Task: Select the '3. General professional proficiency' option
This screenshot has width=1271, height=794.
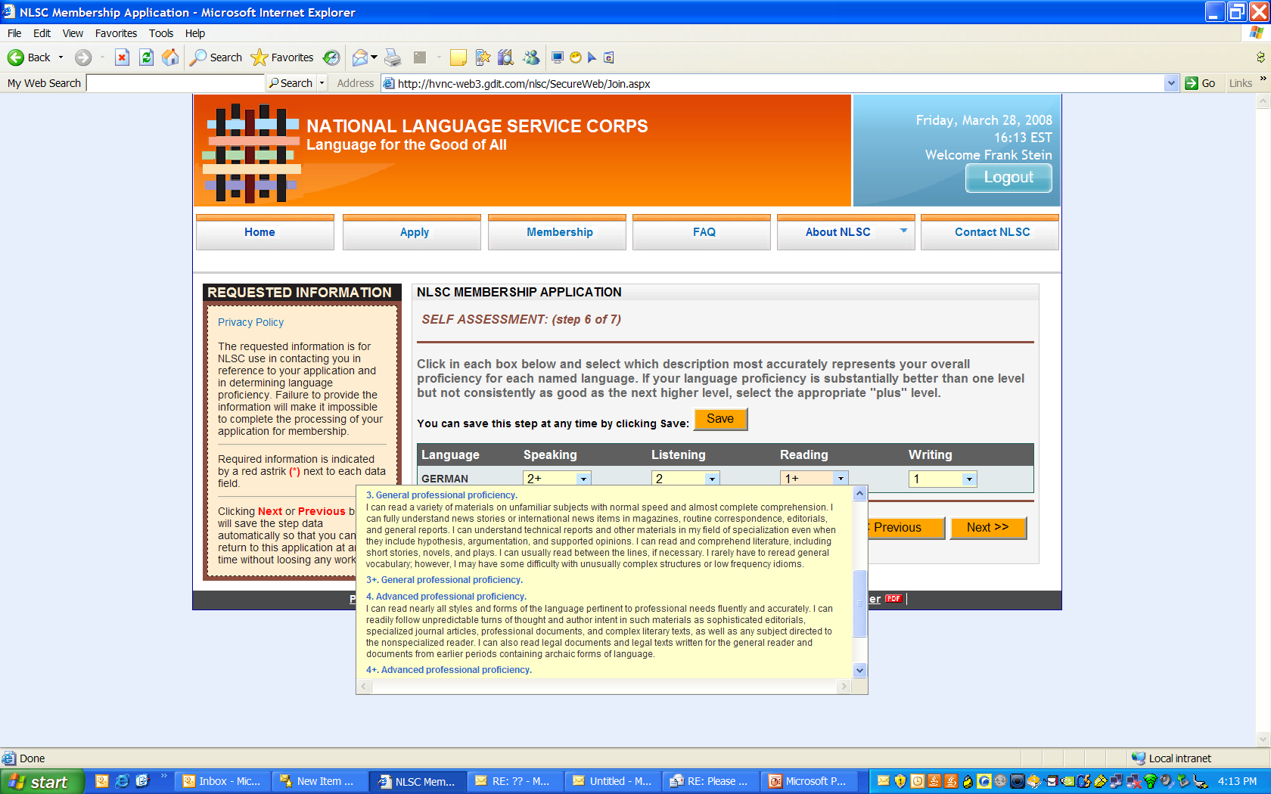Action: [442, 495]
